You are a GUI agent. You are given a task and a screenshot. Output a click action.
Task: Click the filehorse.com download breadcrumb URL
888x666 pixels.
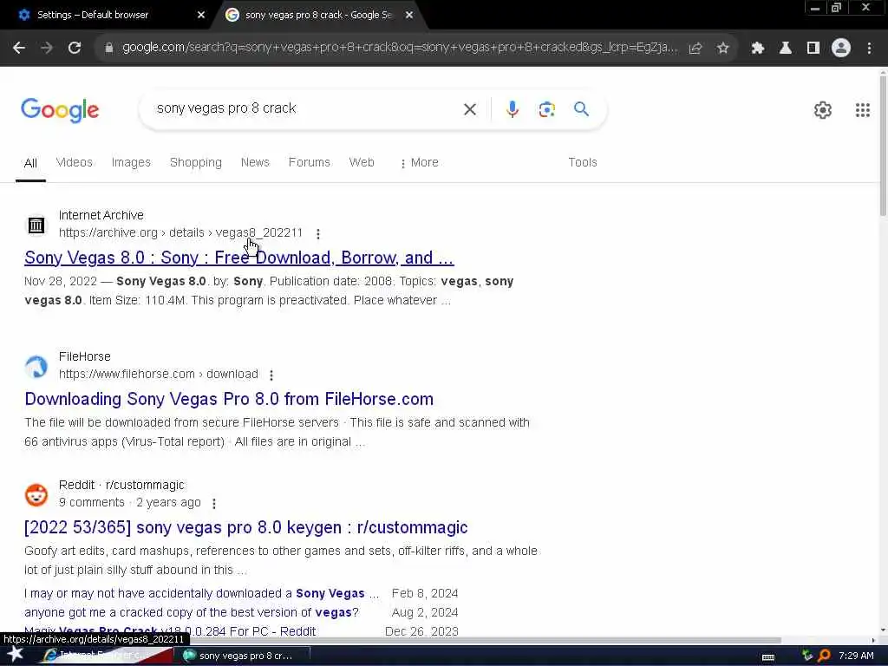[159, 375]
